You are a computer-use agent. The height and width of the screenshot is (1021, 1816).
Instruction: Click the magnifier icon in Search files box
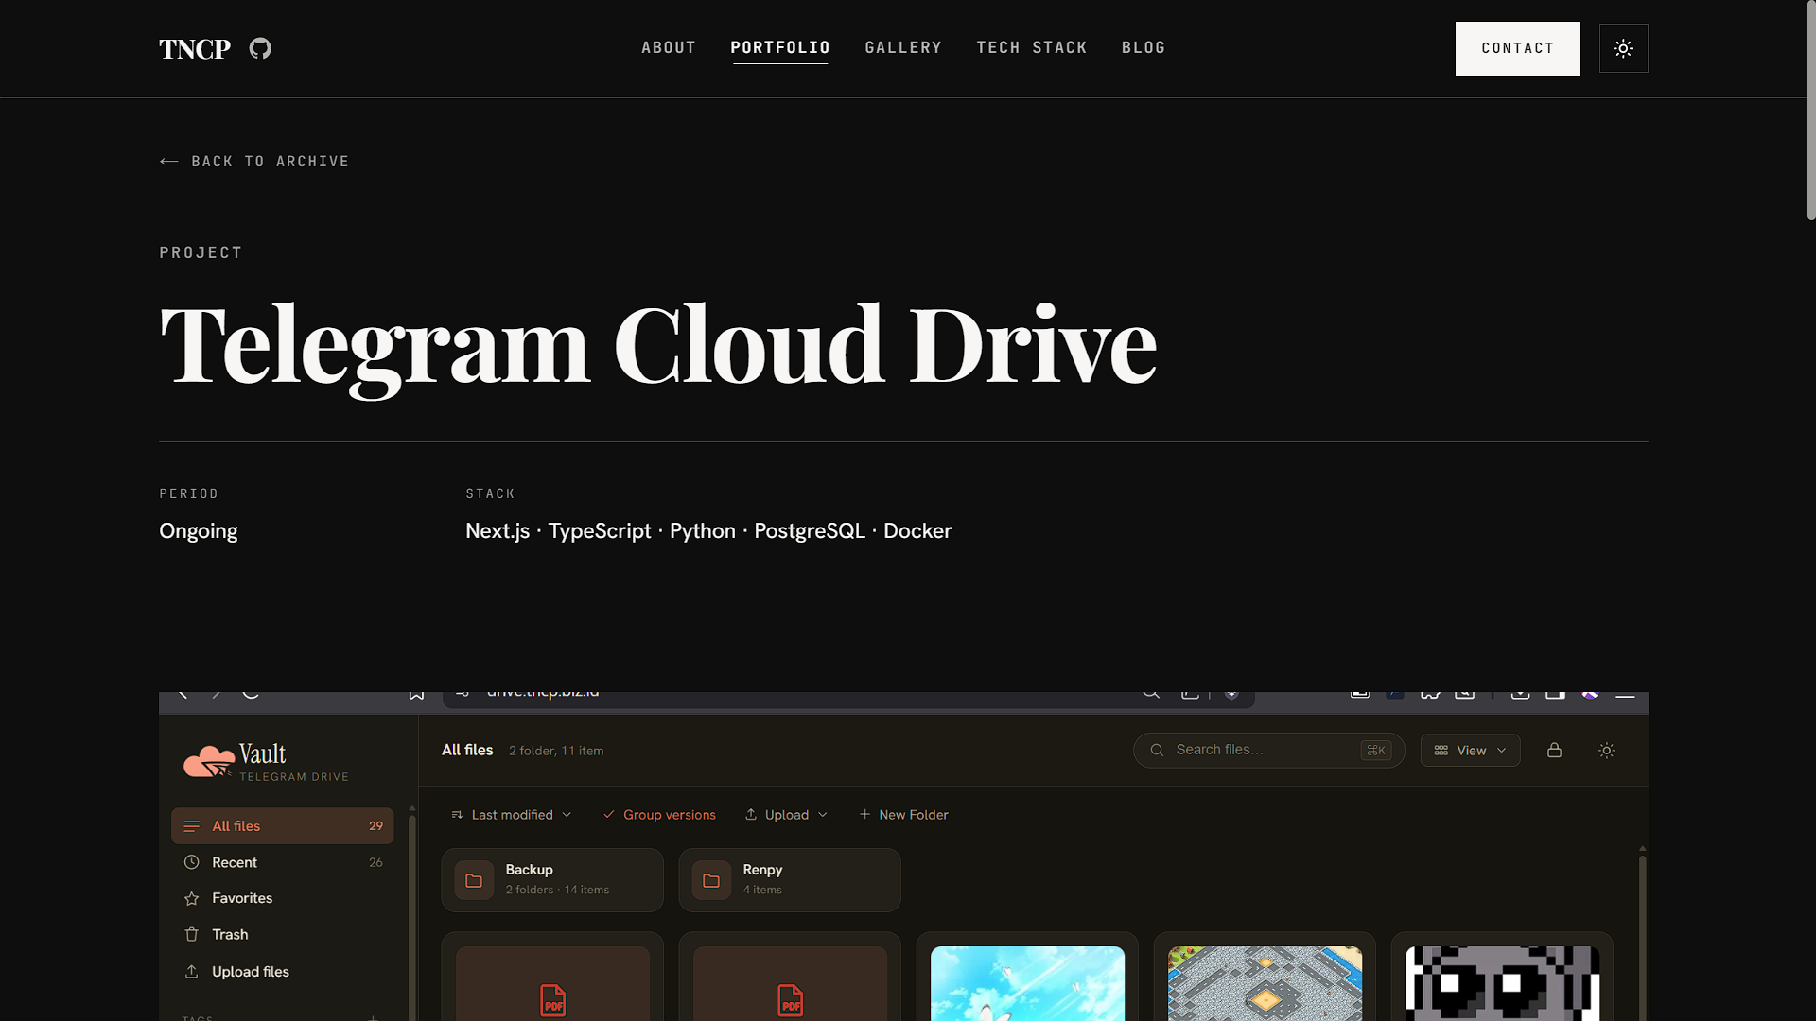pyautogui.click(x=1157, y=750)
